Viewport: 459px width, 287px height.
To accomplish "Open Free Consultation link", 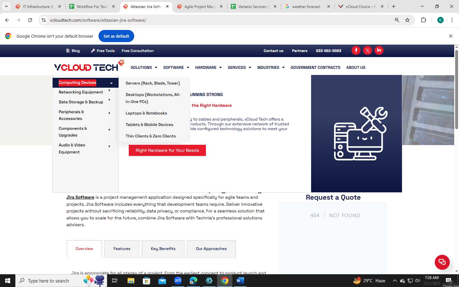I will [x=138, y=51].
